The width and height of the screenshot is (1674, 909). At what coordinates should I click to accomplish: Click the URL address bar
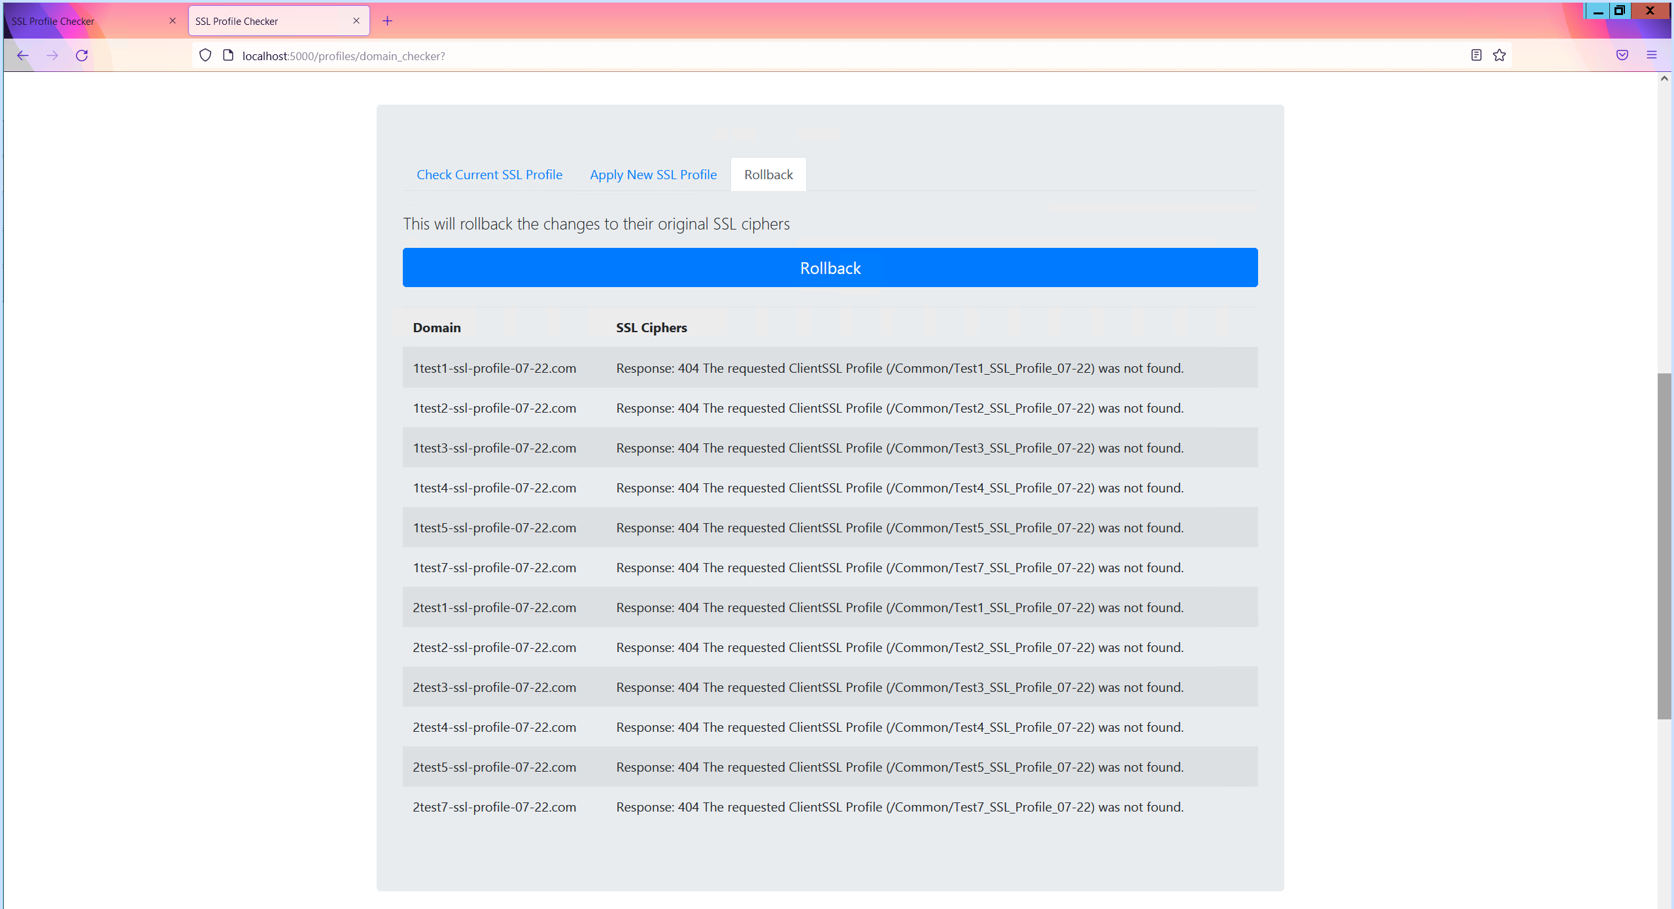(785, 56)
